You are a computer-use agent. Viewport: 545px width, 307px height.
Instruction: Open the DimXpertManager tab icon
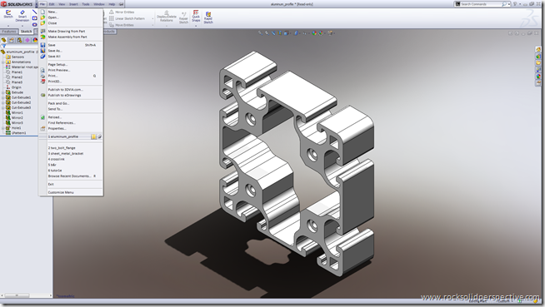(x=27, y=40)
